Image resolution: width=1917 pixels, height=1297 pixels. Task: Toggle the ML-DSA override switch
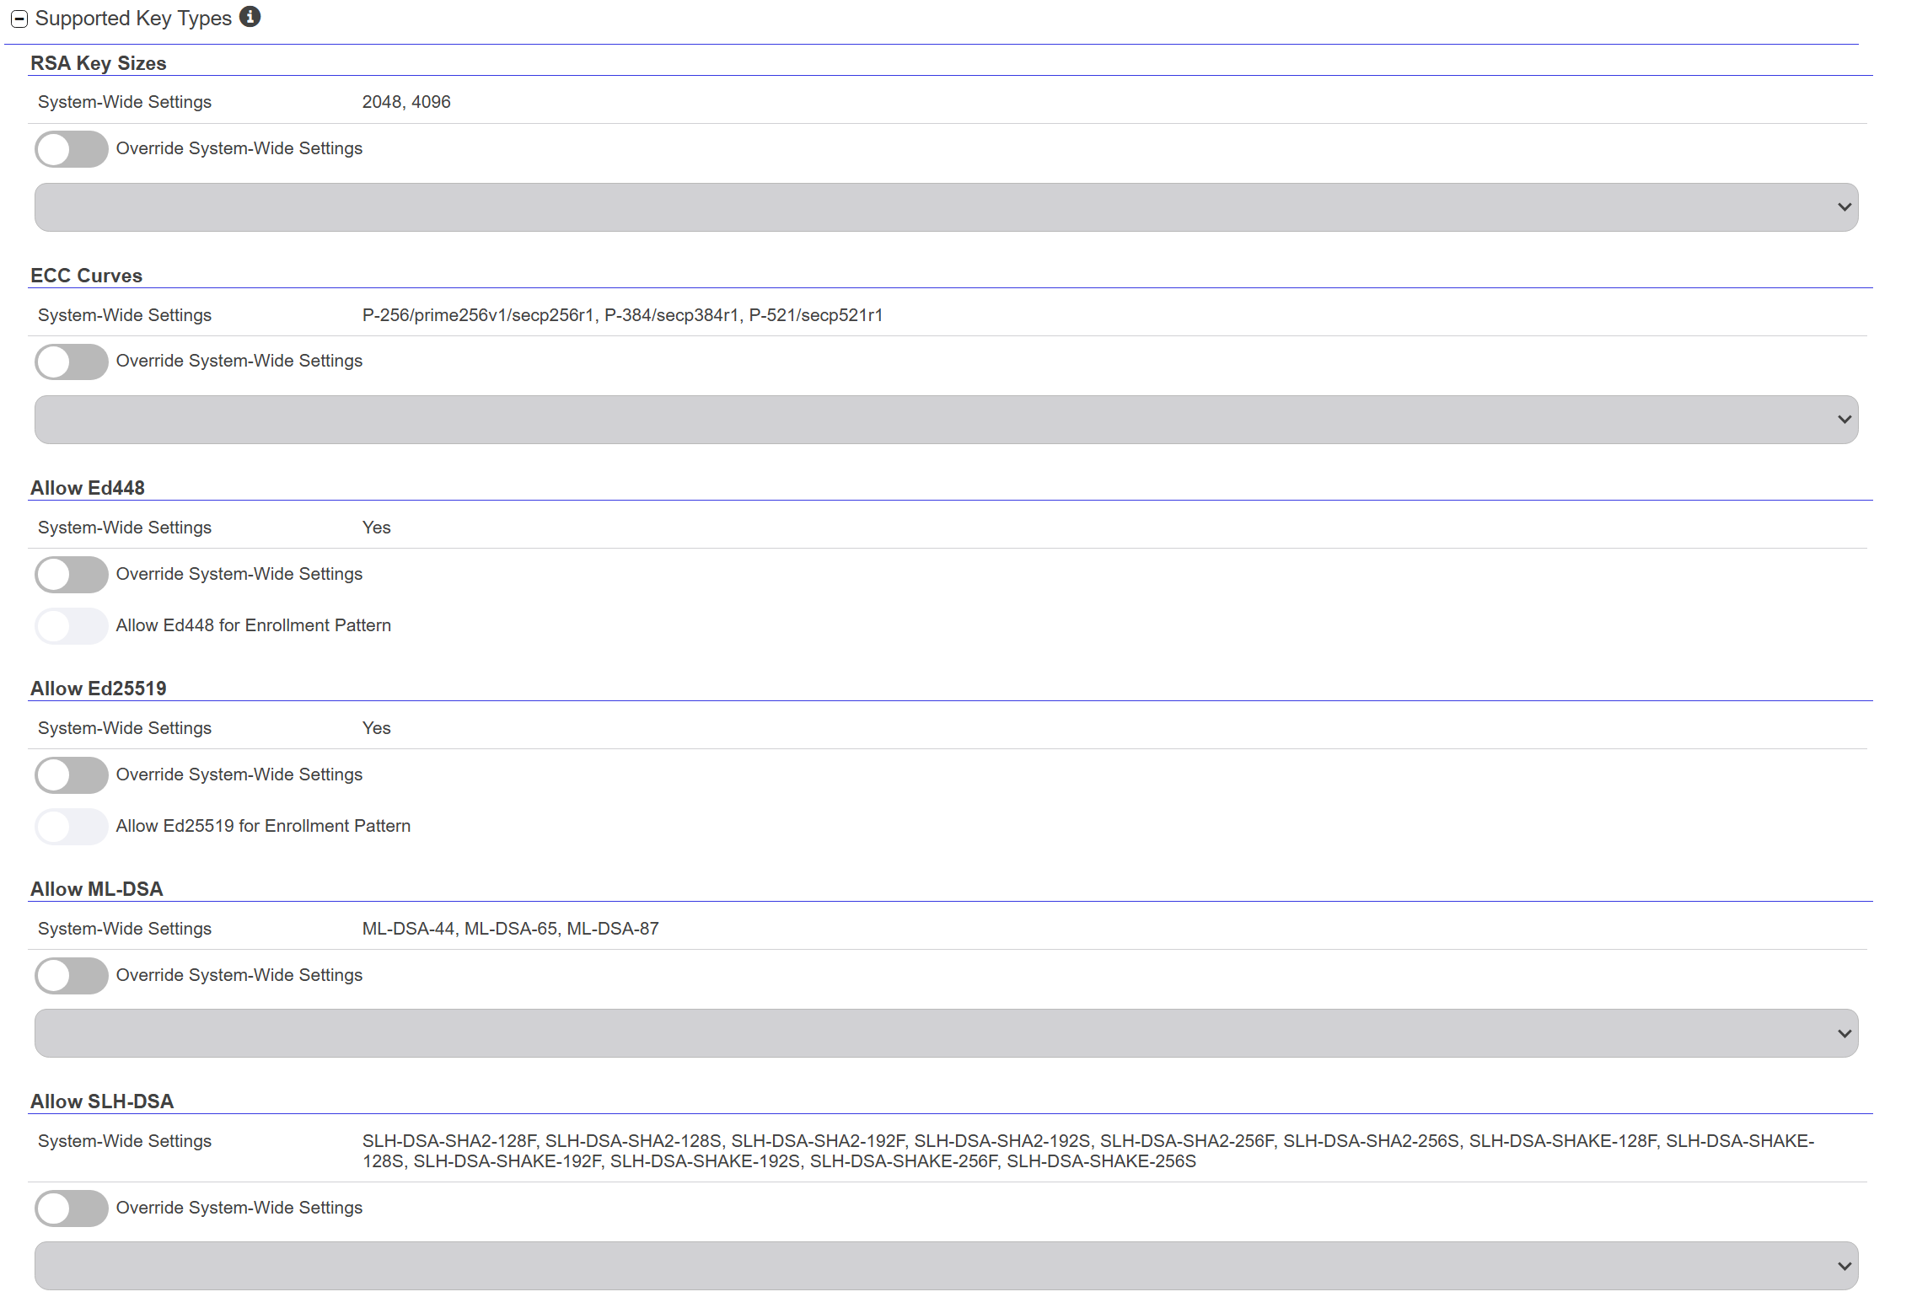[72, 976]
